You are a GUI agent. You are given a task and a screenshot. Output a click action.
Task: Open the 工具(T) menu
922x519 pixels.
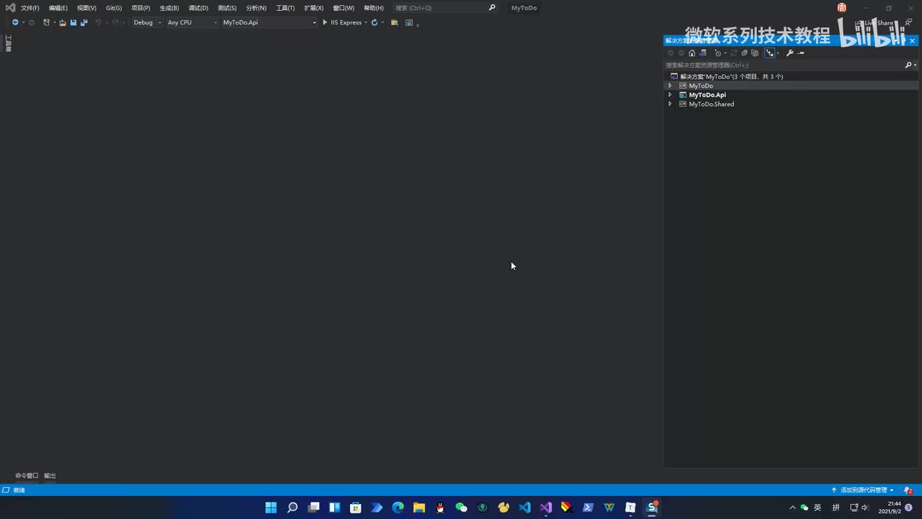(x=285, y=8)
